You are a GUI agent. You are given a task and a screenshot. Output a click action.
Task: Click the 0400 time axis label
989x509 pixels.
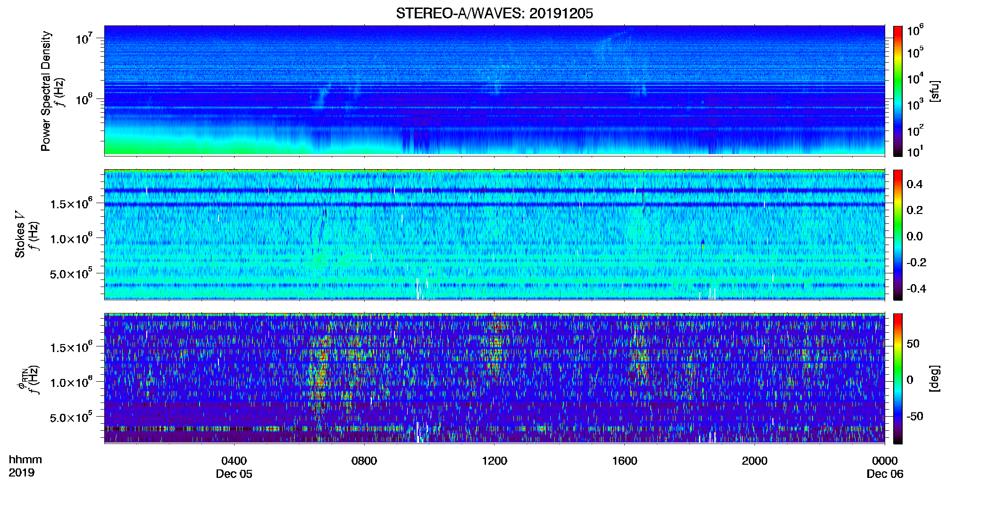coord(234,461)
